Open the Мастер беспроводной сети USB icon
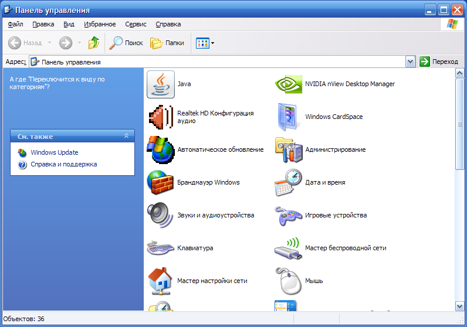 click(x=287, y=248)
